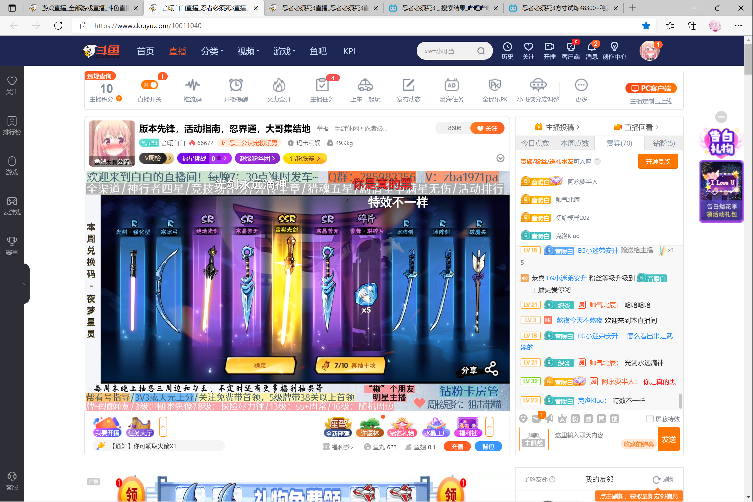Open 发布动态 edit icon

(x=409, y=85)
